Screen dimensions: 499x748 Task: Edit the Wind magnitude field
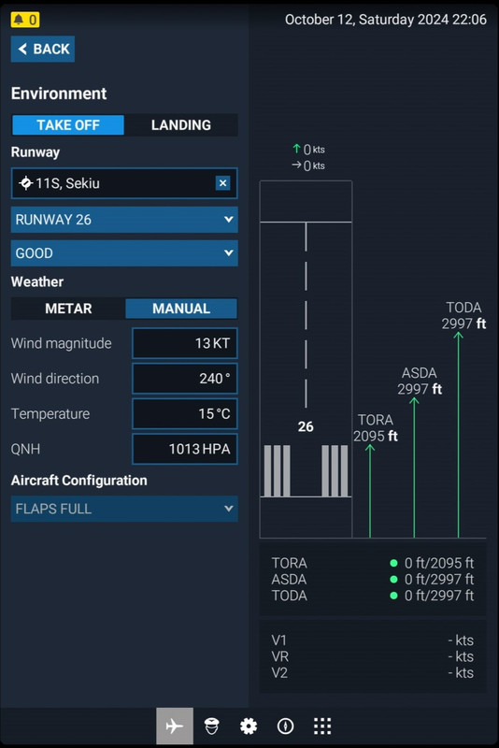pyautogui.click(x=185, y=343)
